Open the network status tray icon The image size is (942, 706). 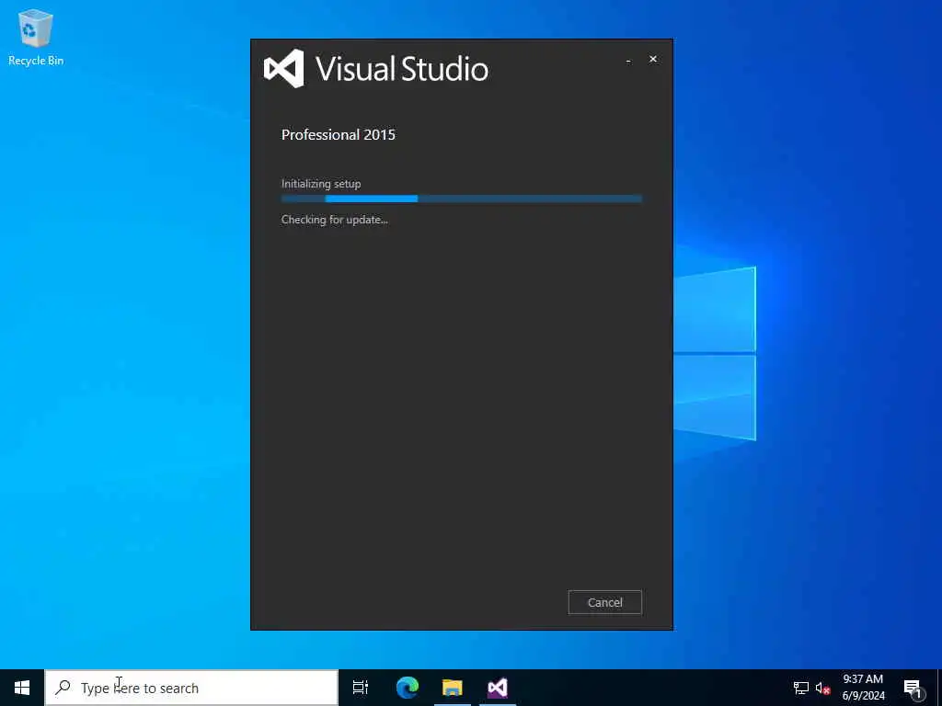click(801, 688)
